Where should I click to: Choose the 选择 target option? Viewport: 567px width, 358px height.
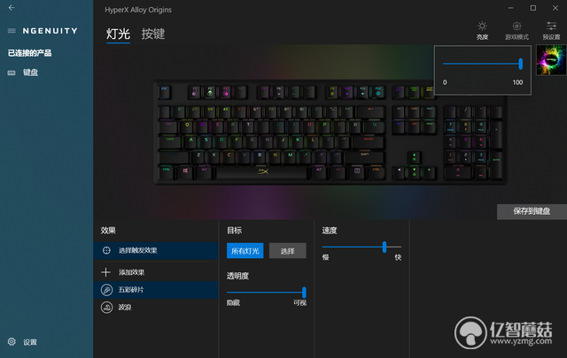point(287,251)
